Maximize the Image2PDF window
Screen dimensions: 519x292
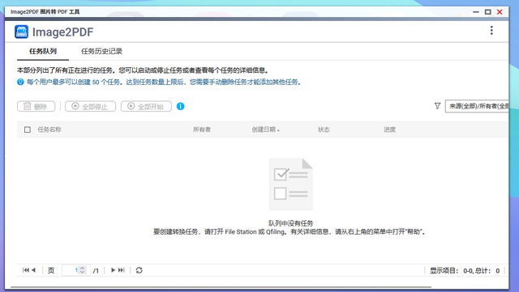pos(488,12)
